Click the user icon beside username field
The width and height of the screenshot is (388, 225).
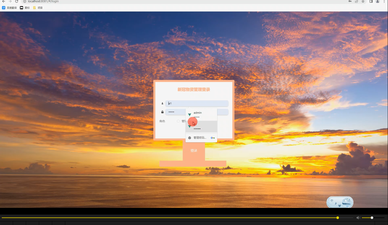click(x=162, y=103)
